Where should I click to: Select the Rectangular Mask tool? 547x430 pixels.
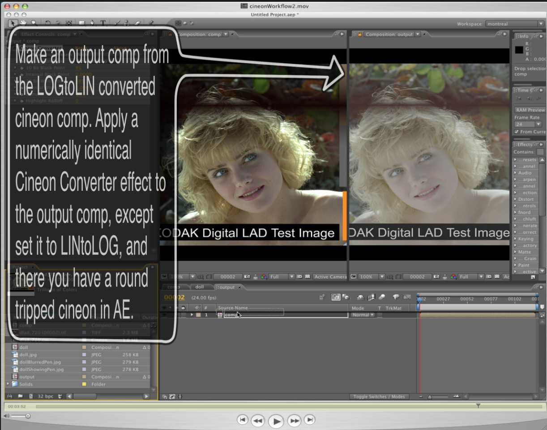tap(82, 23)
